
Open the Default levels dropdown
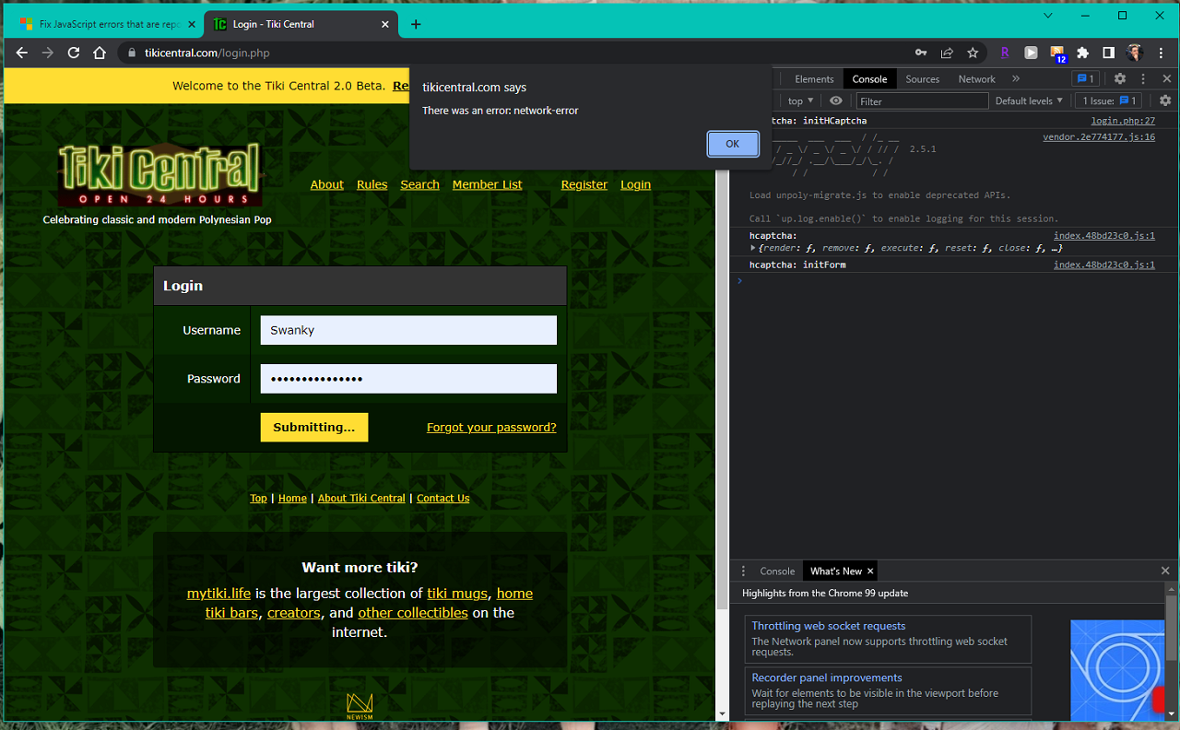[x=1029, y=100]
